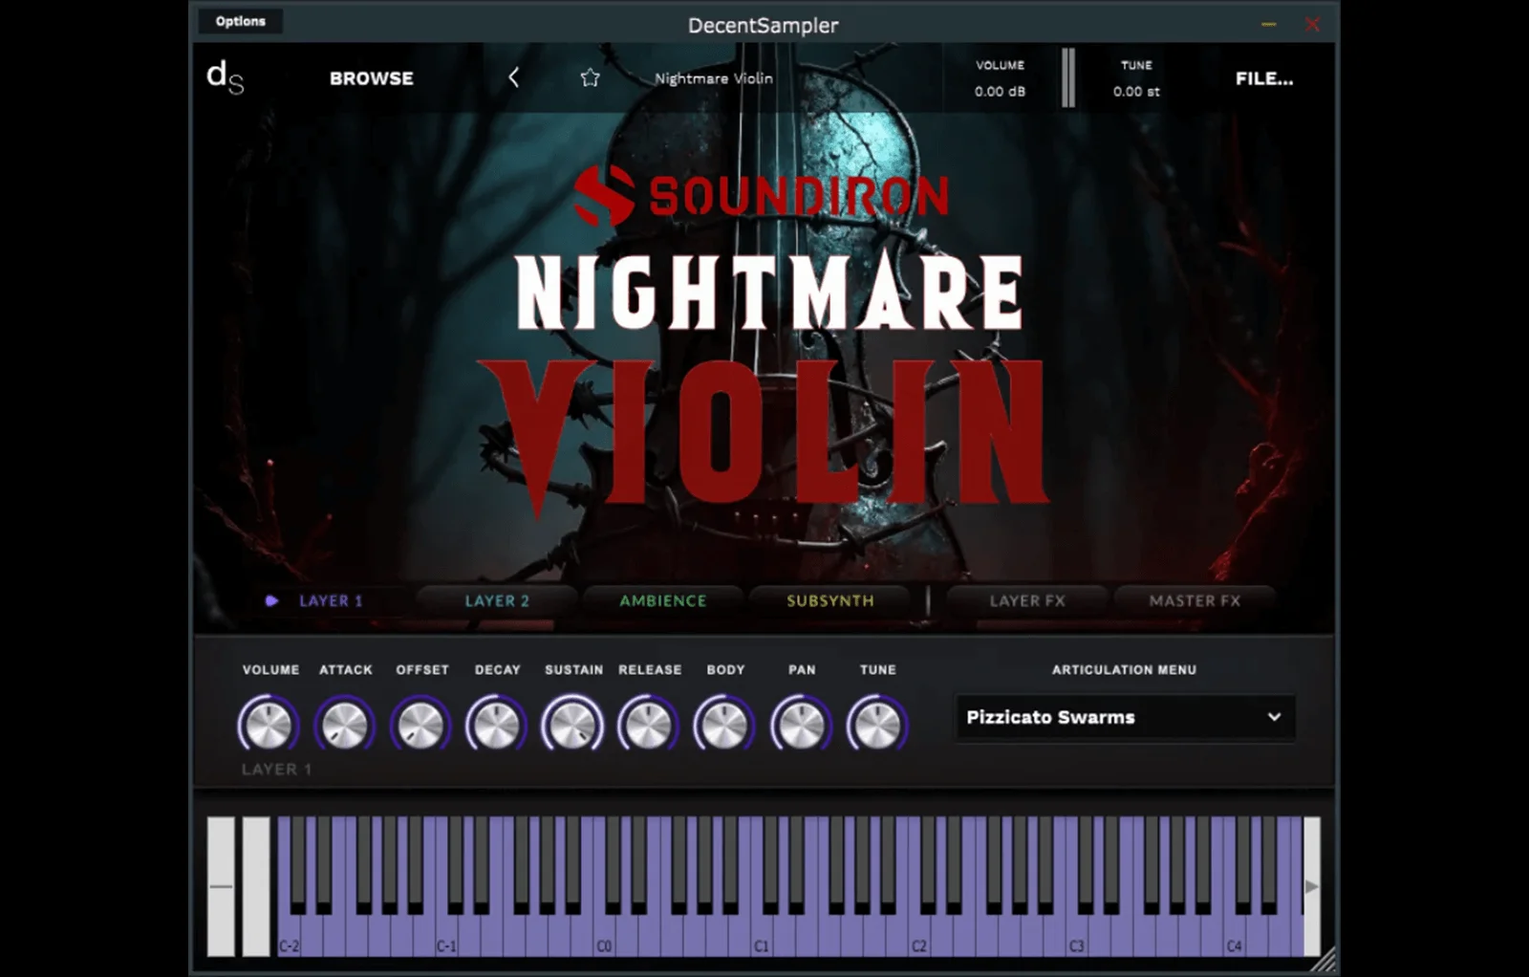Expand the Articulation Menu chevron

1272,717
